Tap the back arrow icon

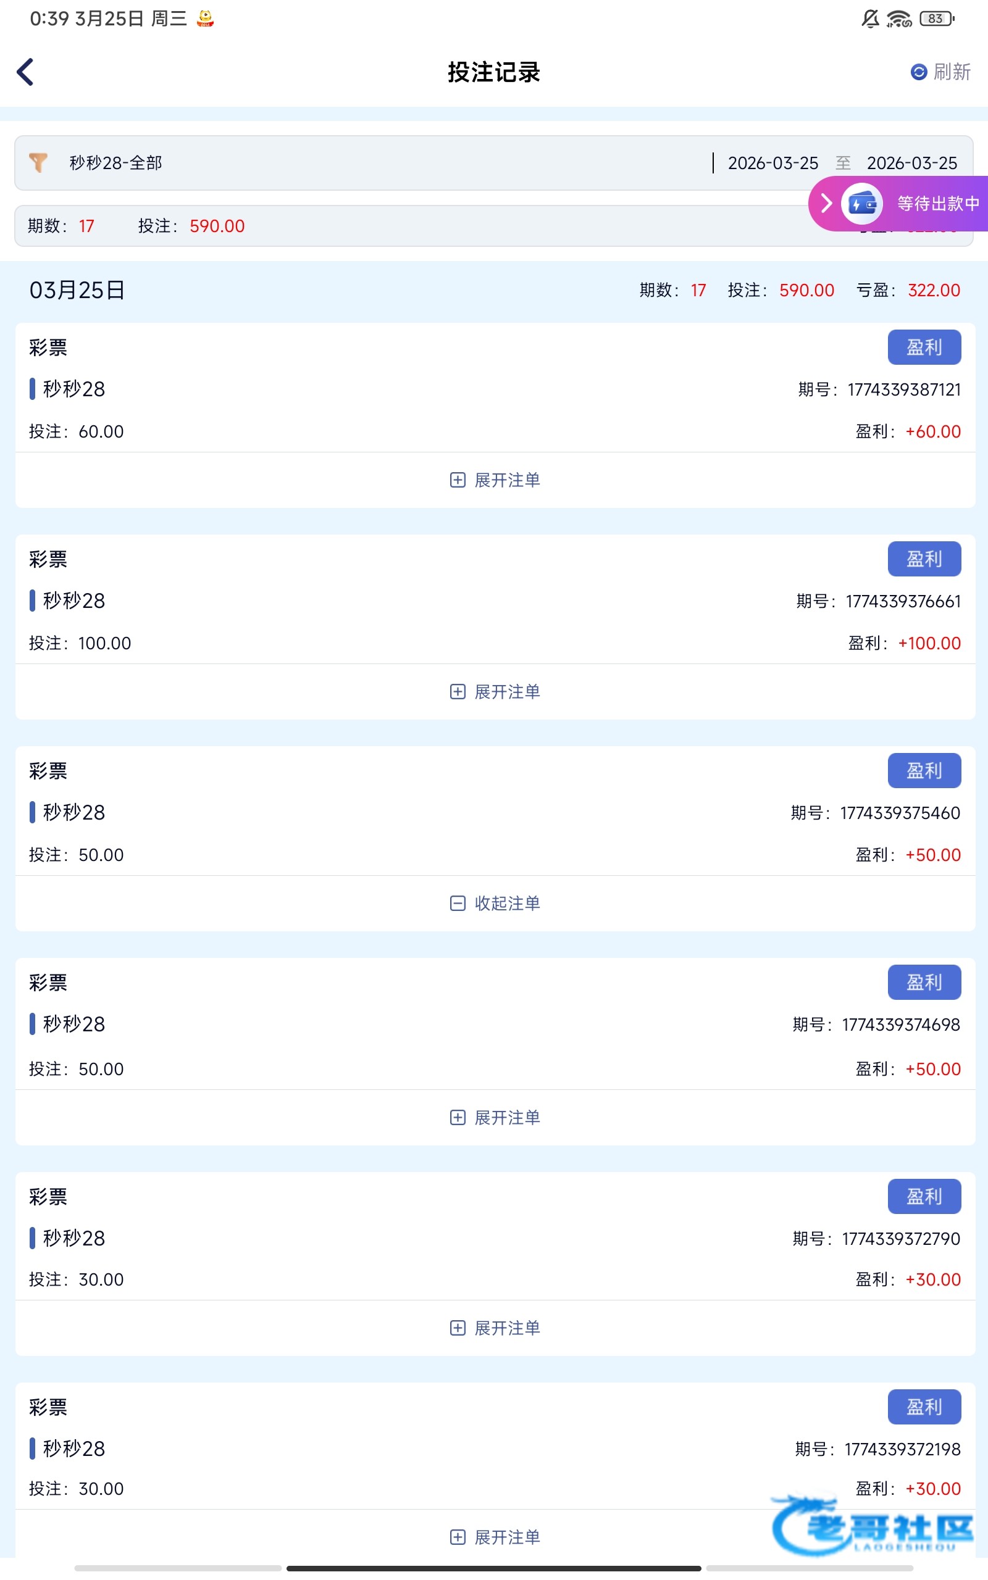25,72
